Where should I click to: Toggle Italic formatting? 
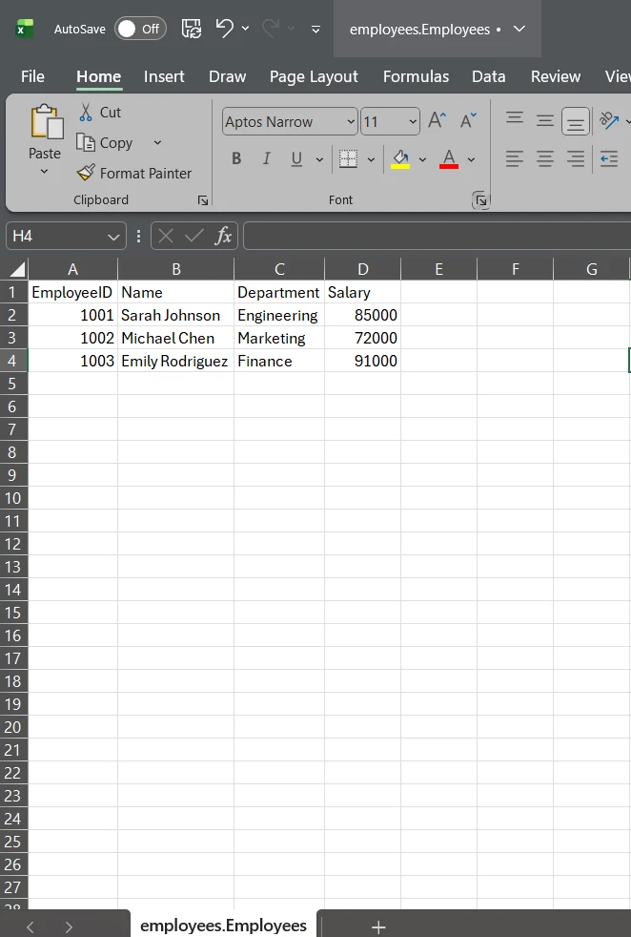point(266,159)
